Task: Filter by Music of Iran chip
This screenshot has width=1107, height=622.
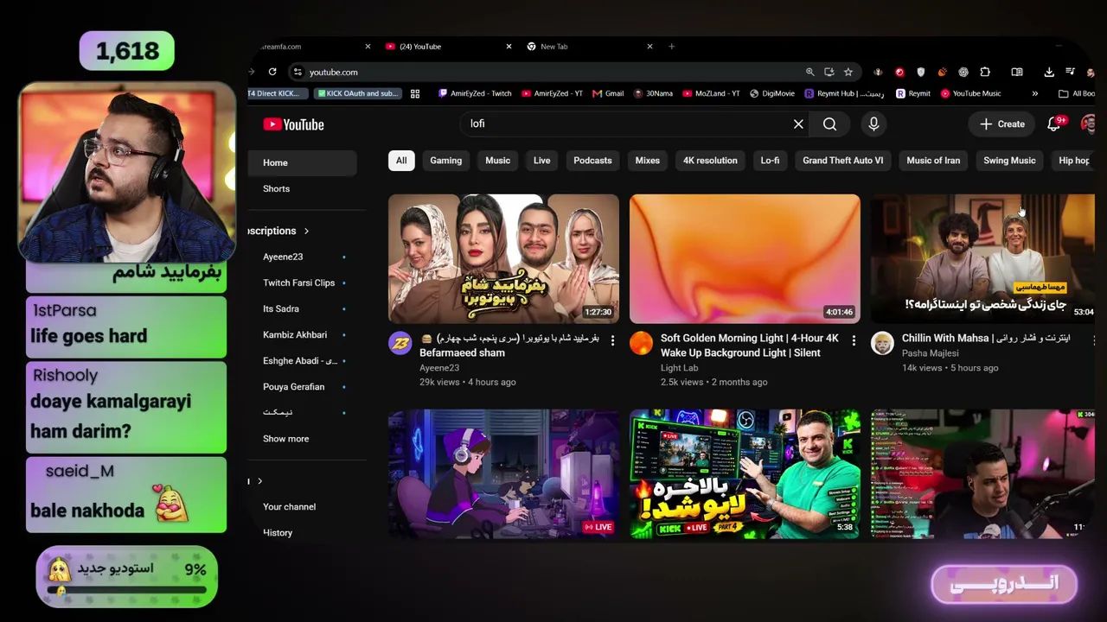Action: pos(933,161)
